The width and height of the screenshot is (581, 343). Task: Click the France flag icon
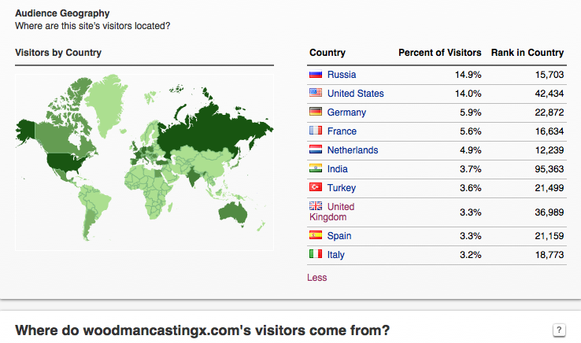pos(316,131)
